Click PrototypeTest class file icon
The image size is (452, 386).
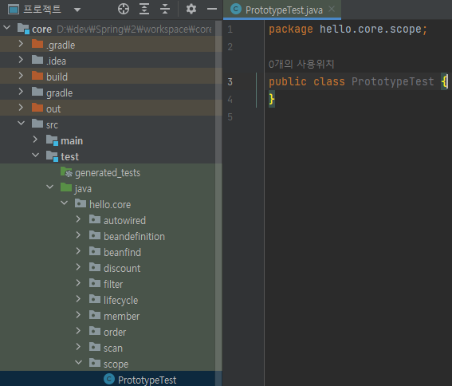(109, 379)
